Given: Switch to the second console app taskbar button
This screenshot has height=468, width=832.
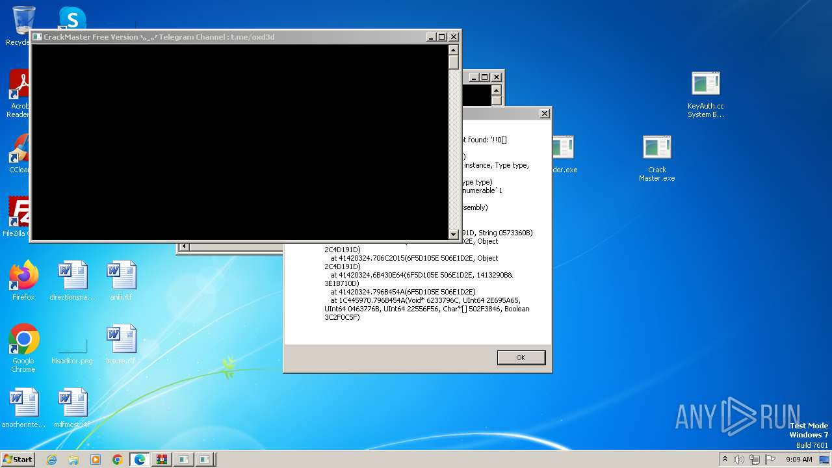Looking at the screenshot, I should pos(205,460).
